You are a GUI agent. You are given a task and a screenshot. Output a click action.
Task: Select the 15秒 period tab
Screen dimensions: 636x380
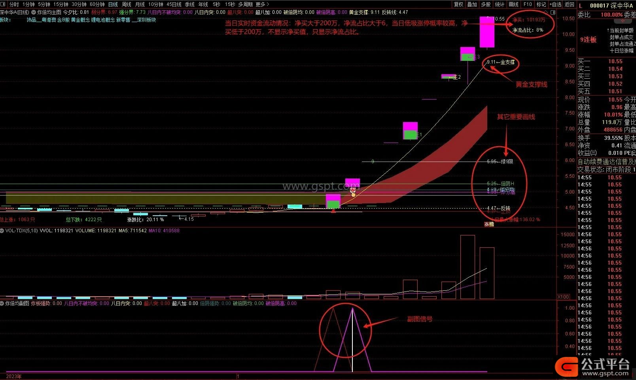[229, 4]
